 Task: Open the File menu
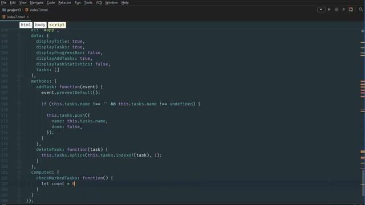coord(4,2)
